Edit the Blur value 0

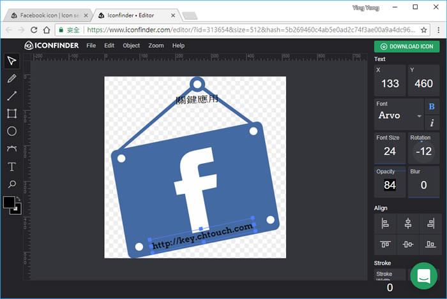(x=423, y=185)
